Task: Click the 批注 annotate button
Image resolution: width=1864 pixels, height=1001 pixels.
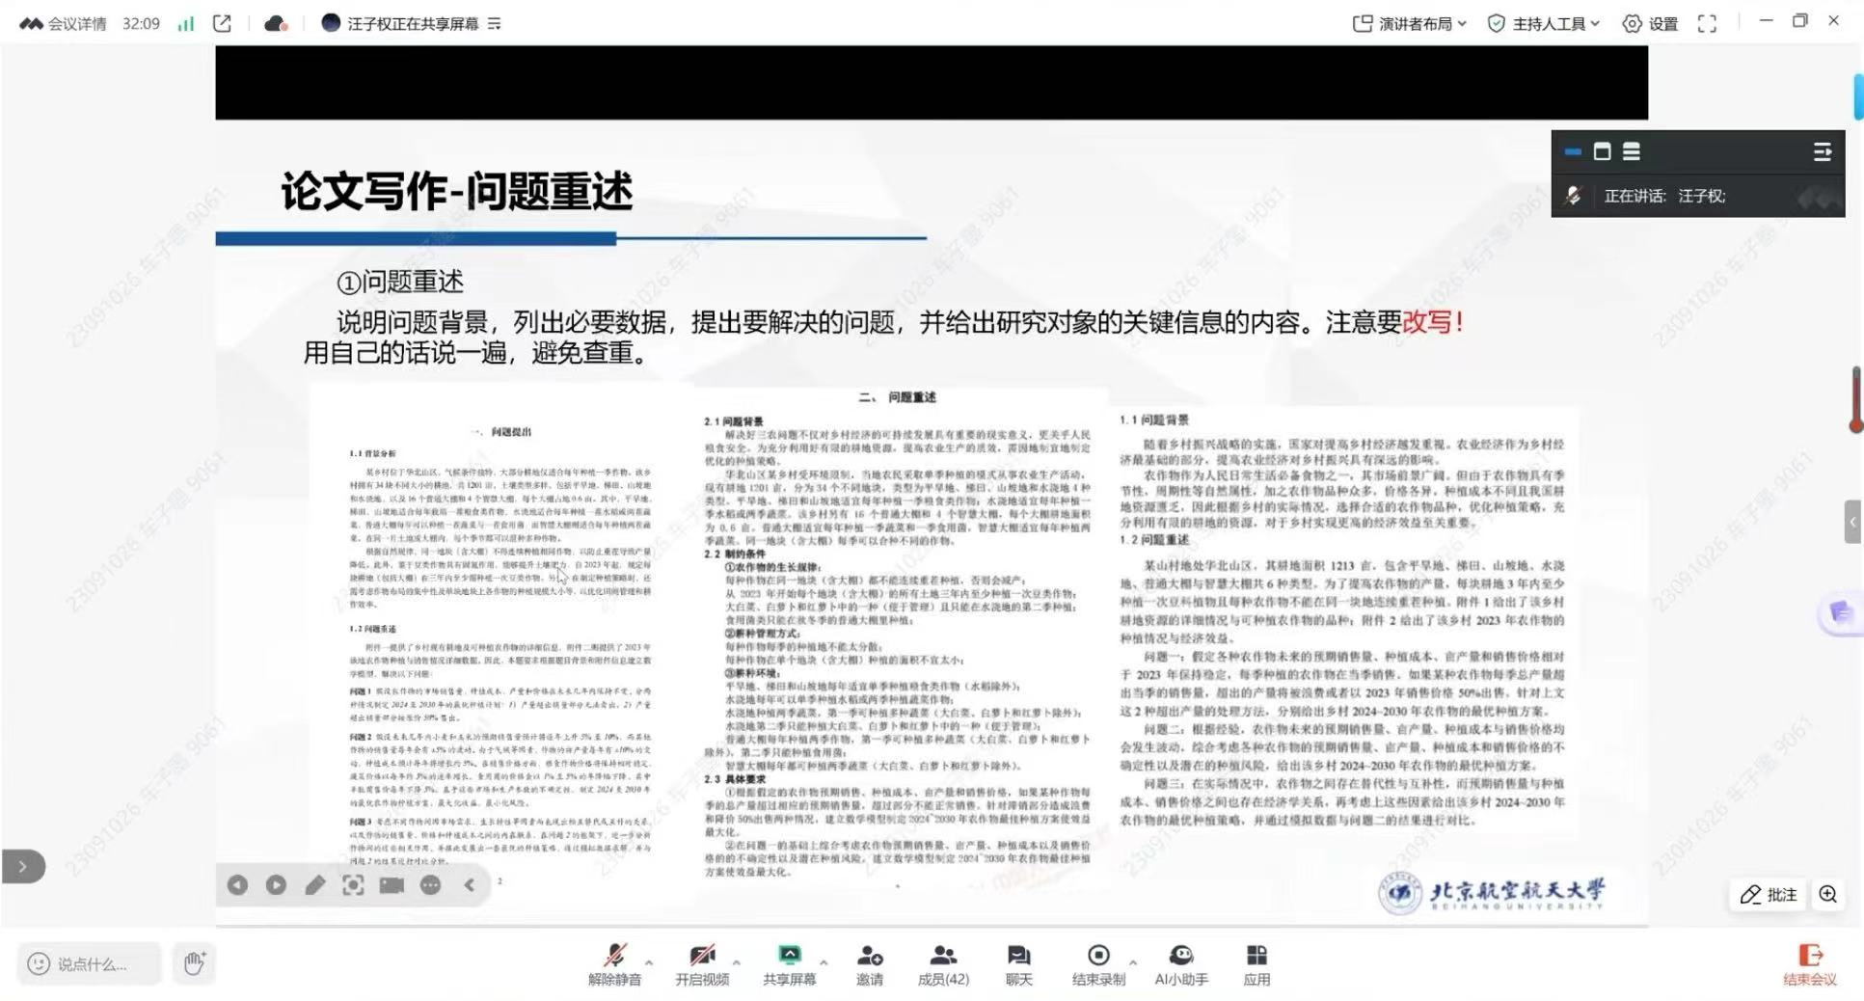Action: click(x=1769, y=894)
